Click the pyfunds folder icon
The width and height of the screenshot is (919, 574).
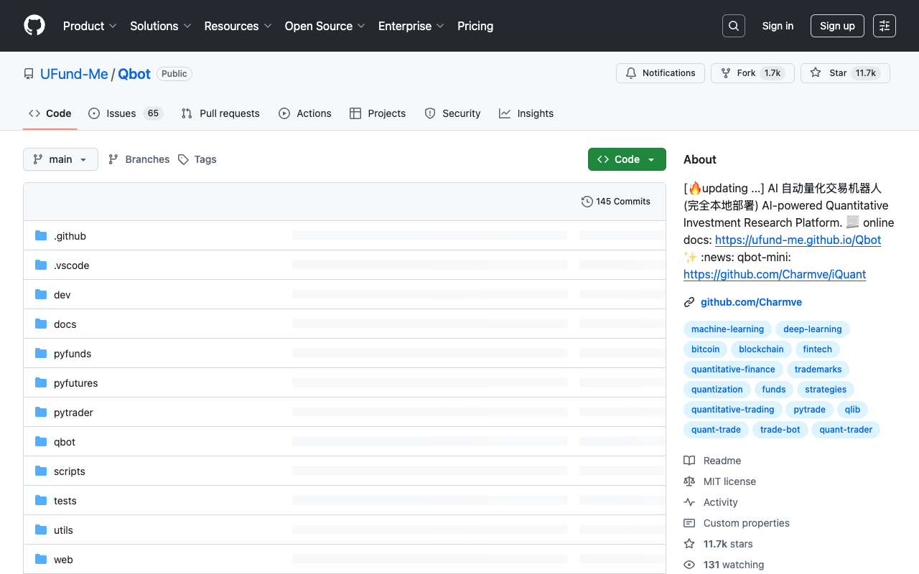click(41, 354)
